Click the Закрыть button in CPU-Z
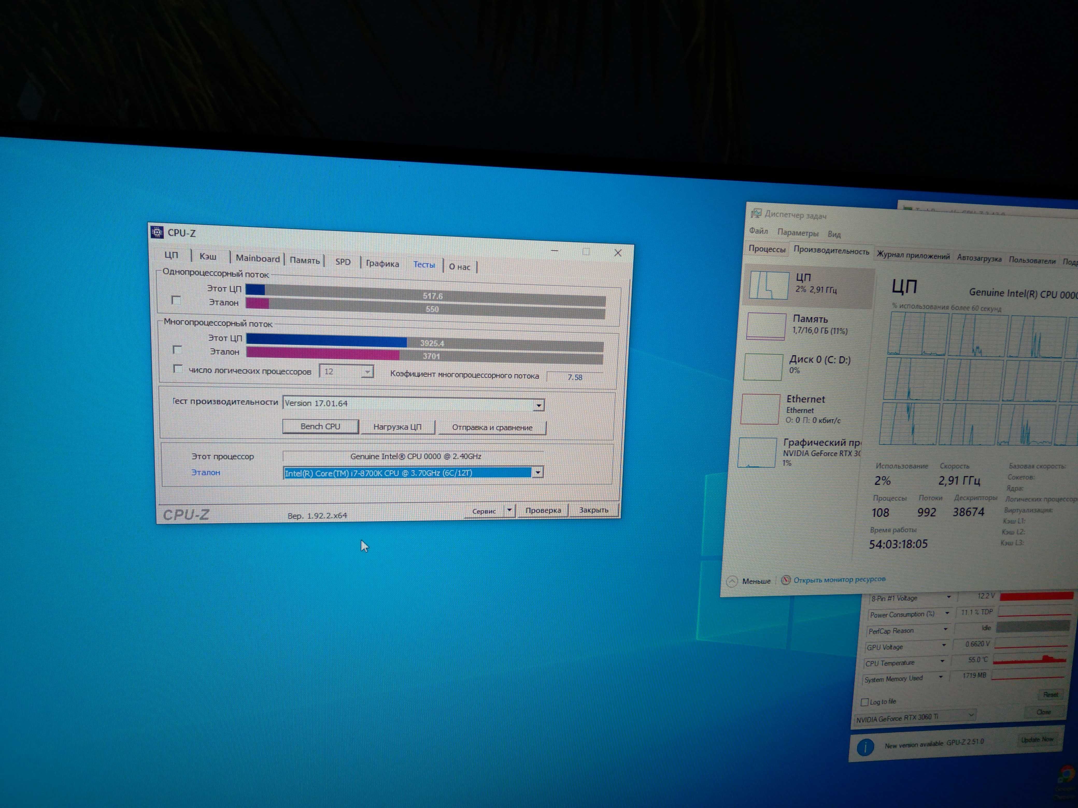Image resolution: width=1078 pixels, height=808 pixels. click(x=594, y=509)
